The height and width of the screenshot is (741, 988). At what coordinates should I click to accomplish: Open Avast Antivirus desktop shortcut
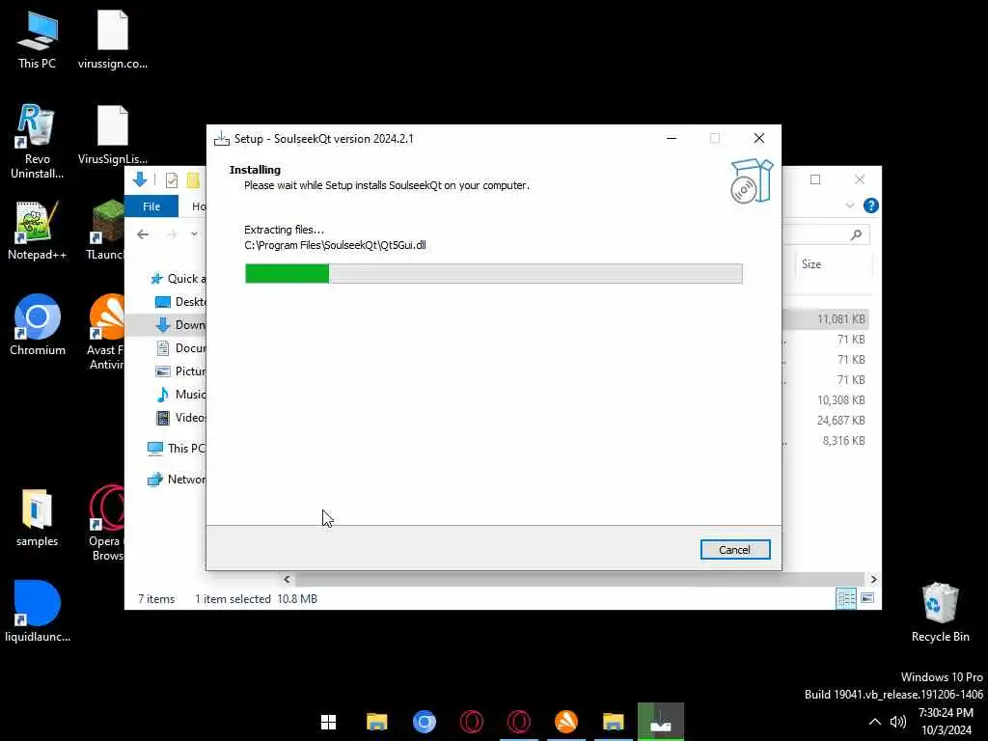106,332
